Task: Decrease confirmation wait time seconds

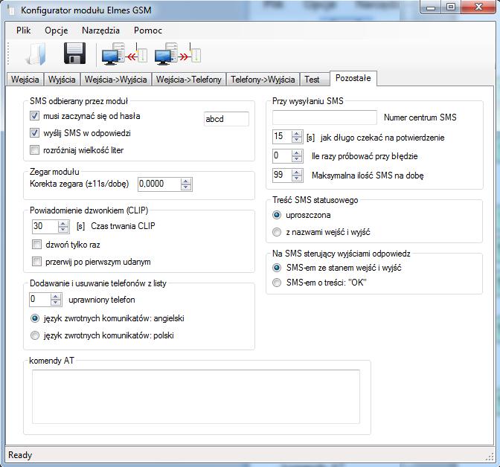Action: 297,140
